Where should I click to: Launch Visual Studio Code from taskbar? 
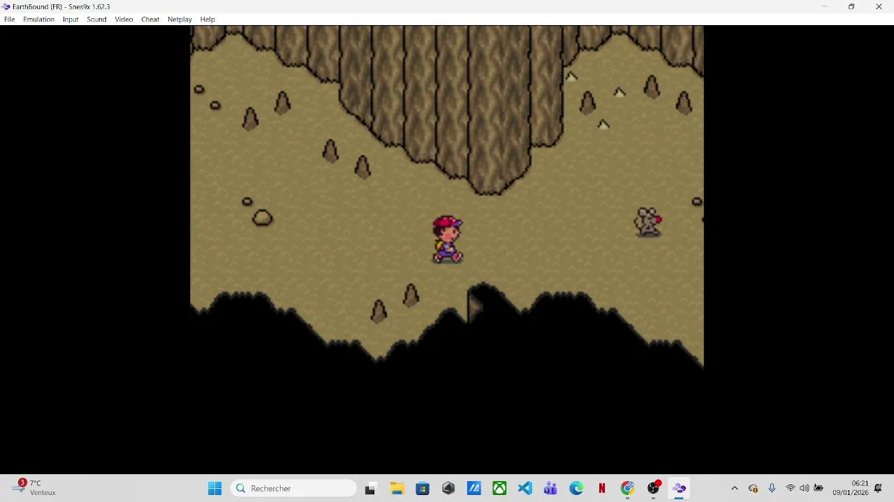[525, 489]
